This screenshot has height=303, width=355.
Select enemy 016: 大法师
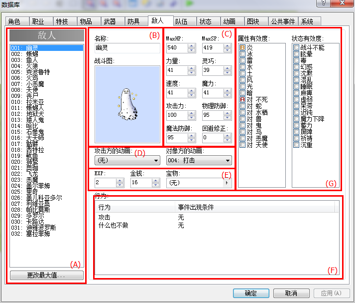tap(47, 138)
